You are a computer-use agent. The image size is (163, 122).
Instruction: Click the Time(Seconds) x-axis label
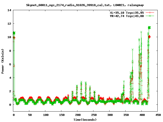click(85, 120)
